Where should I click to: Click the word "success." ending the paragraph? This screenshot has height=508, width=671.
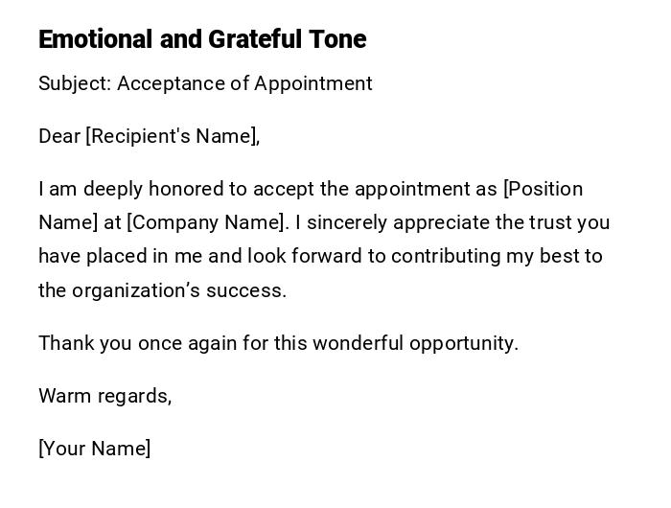(253, 290)
